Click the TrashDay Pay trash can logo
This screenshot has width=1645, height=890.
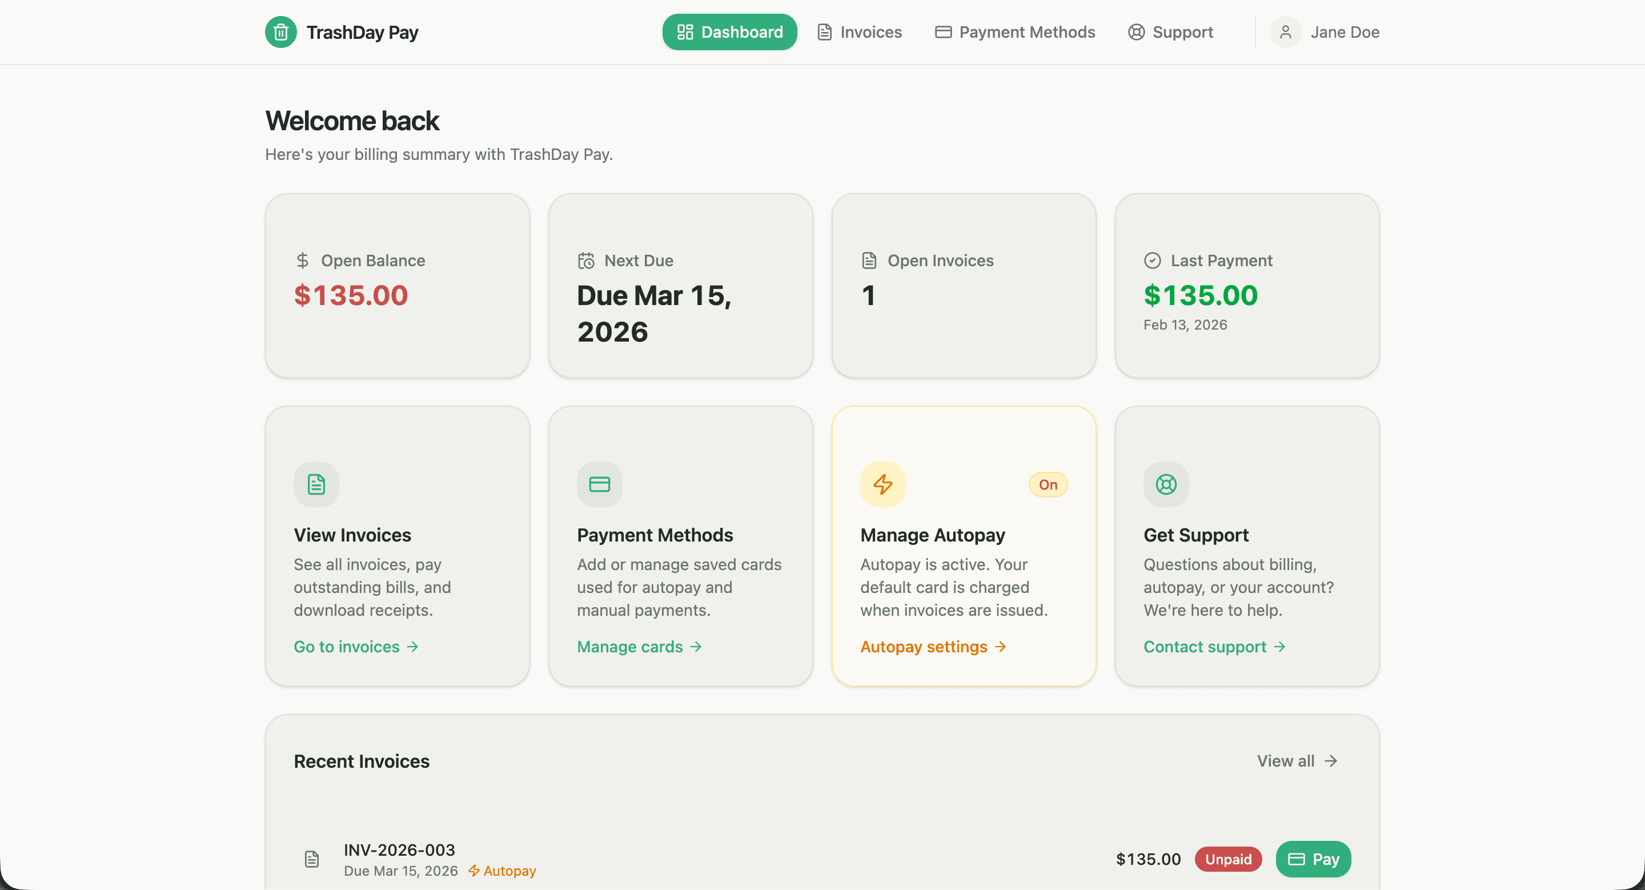click(280, 31)
